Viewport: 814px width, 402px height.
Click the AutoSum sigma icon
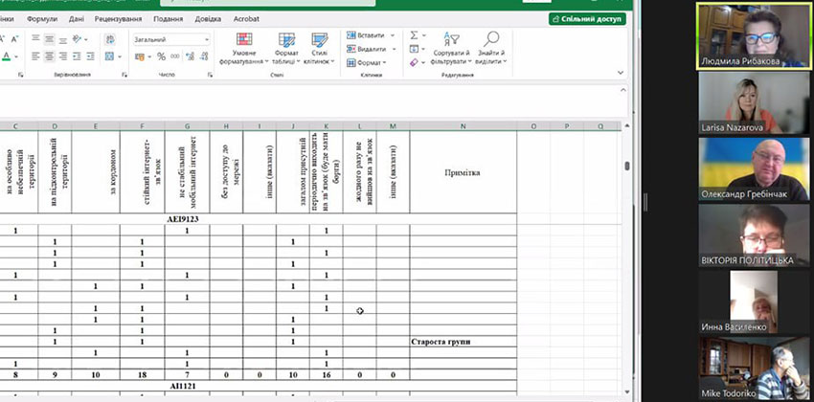tap(415, 35)
